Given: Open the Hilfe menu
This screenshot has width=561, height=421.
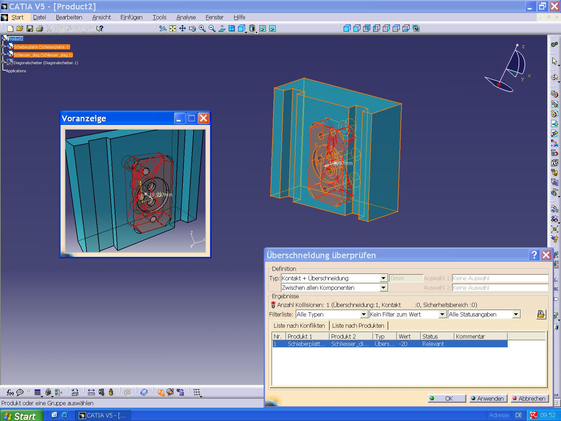Looking at the screenshot, I should [239, 17].
